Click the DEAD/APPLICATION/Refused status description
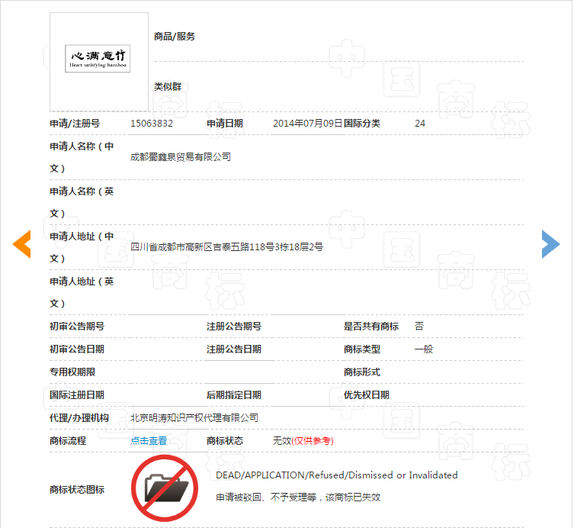This screenshot has height=528, width=574. 337,475
